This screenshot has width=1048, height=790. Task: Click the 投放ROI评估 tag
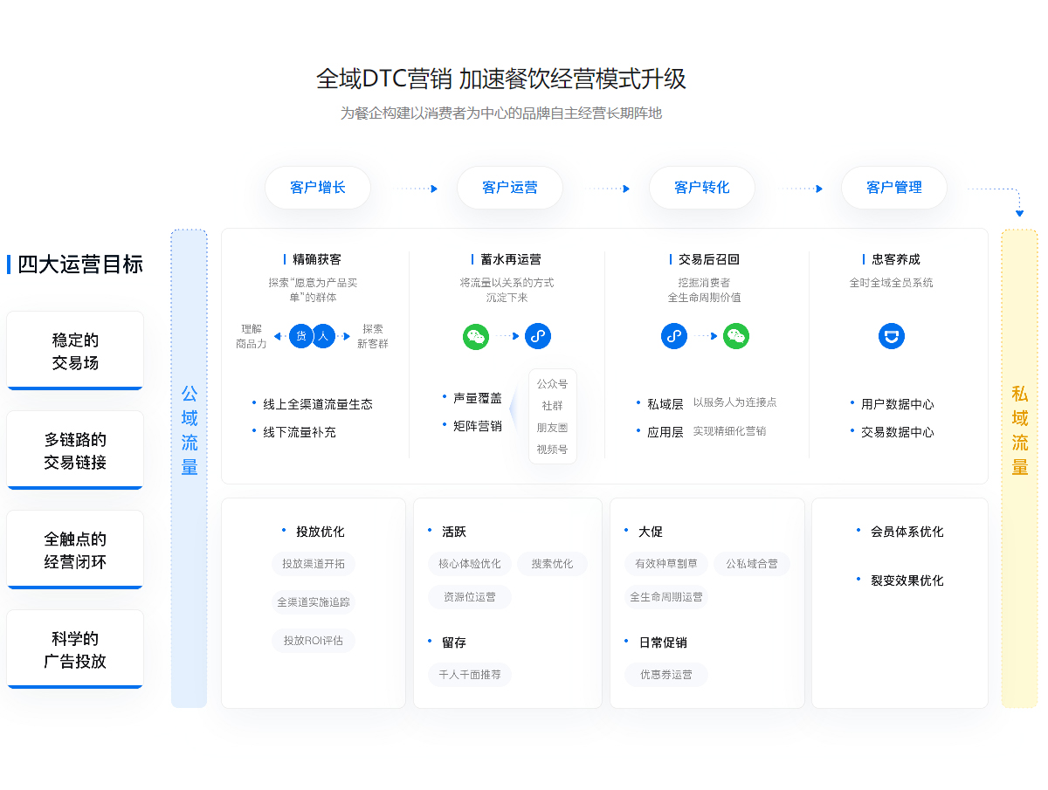coord(314,641)
